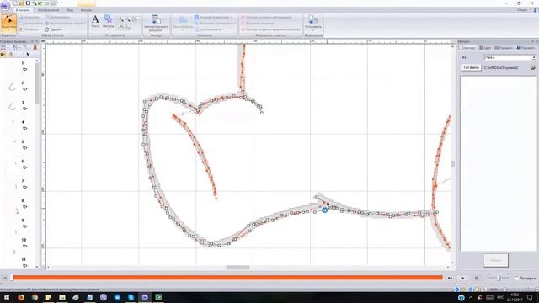Click the Open folder quick-access icon

21,3
